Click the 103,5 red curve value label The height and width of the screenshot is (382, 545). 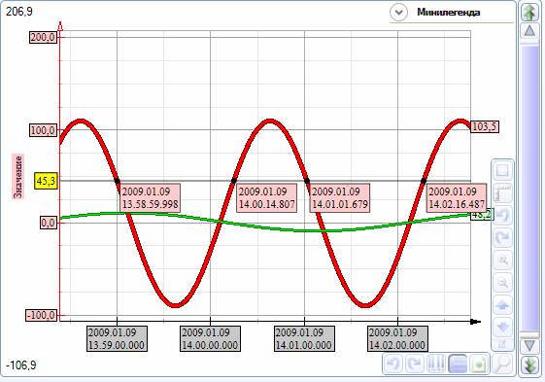click(x=485, y=126)
